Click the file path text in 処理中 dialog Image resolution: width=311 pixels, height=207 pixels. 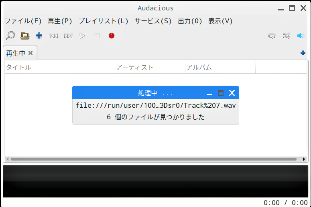pyautogui.click(x=156, y=105)
